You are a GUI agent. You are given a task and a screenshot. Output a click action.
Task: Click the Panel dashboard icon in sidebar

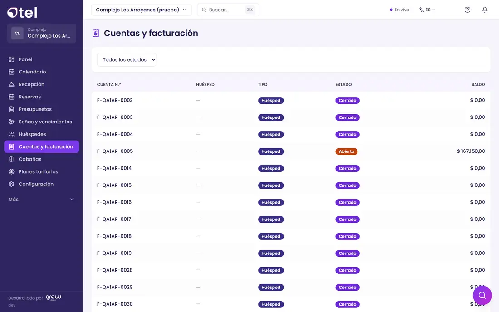11,59
